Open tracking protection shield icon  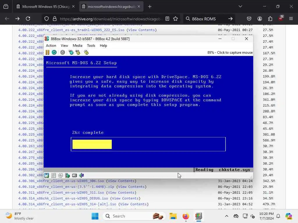47,19
